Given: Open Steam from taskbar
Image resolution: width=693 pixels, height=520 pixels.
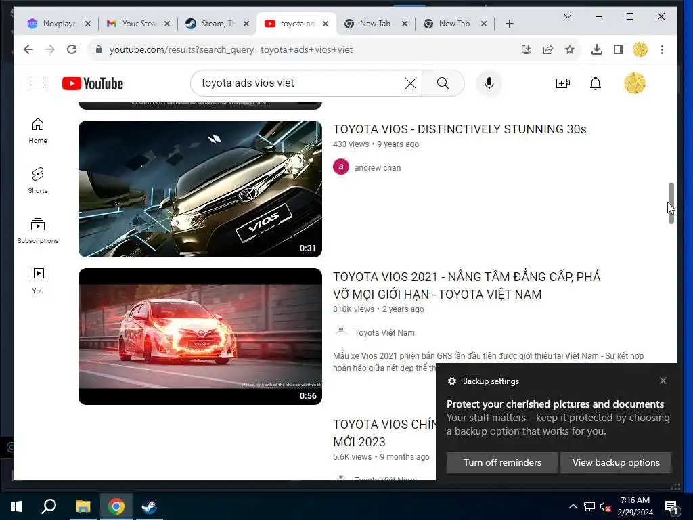Looking at the screenshot, I should click(149, 506).
